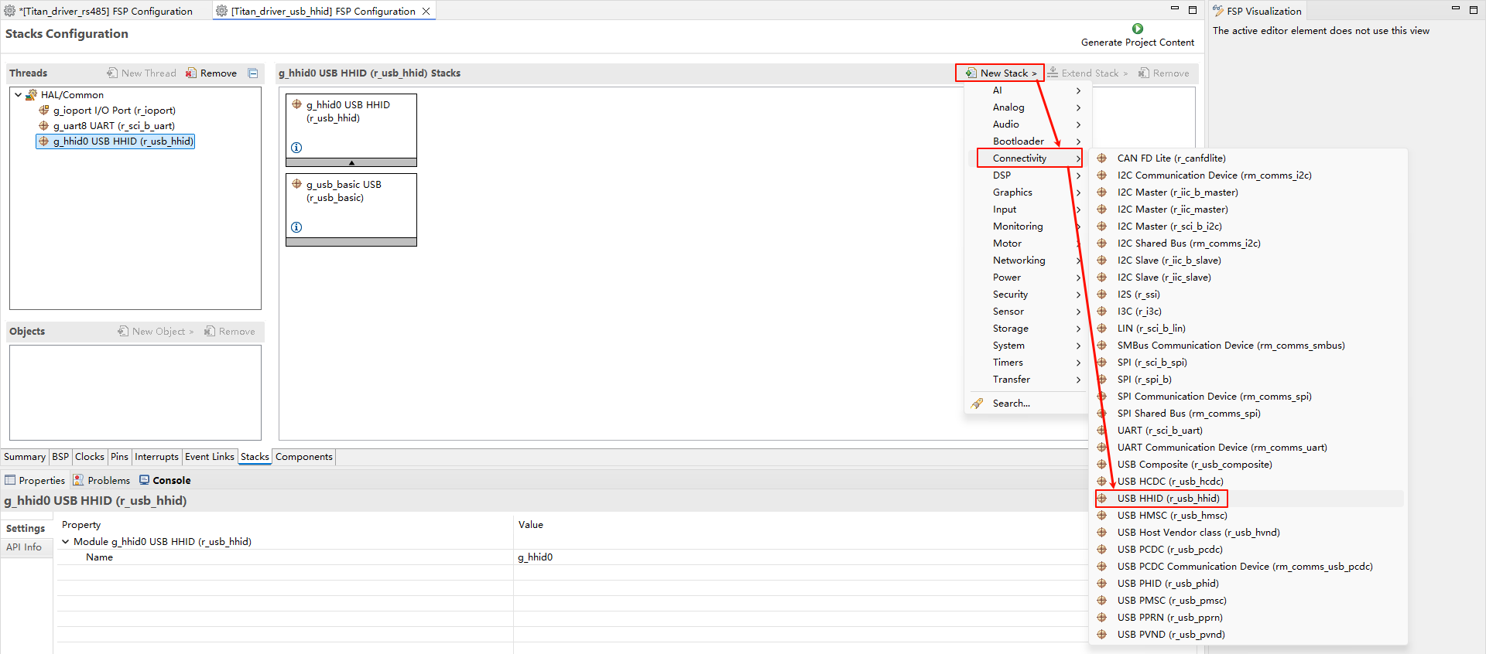Viewport: 1486px width, 654px height.
Task: Close the Titan_driver_usb_hhid FSP Configuration tab
Action: click(x=426, y=12)
